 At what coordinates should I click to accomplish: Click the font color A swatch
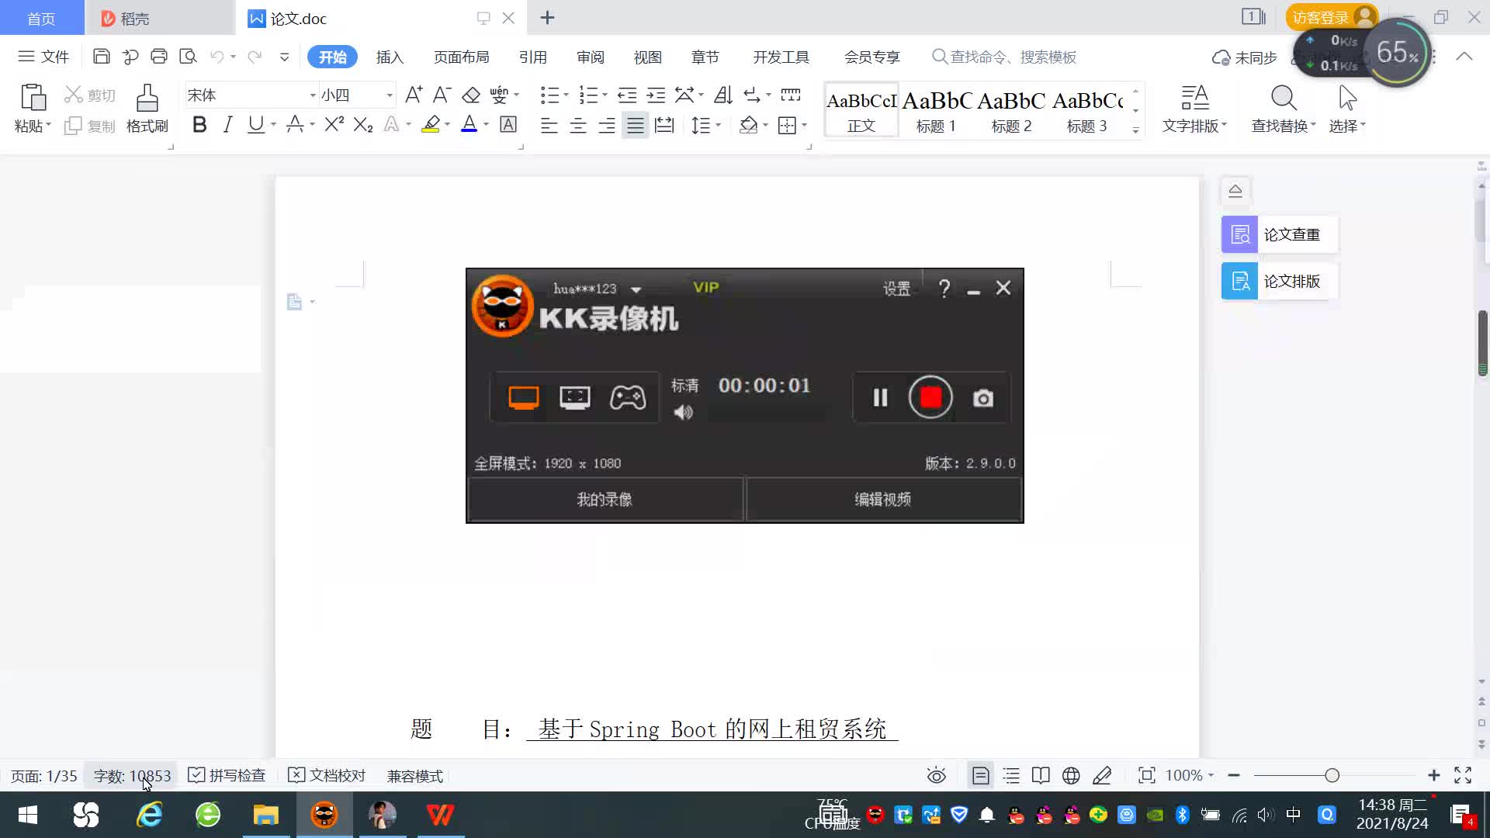pos(469,124)
